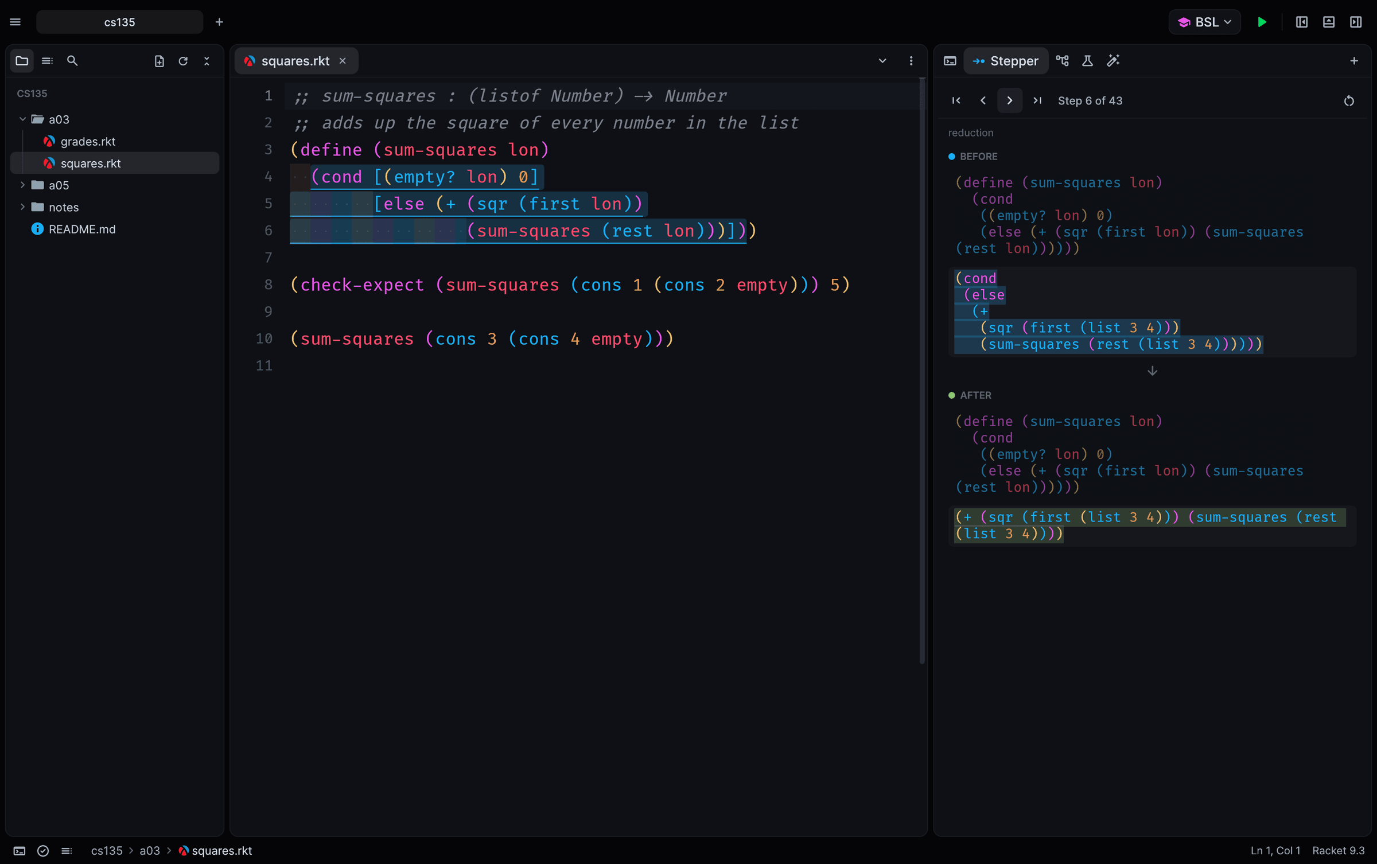The width and height of the screenshot is (1377, 864).
Task: Click the cs135 breadcrumb in status bar
Action: tap(107, 851)
